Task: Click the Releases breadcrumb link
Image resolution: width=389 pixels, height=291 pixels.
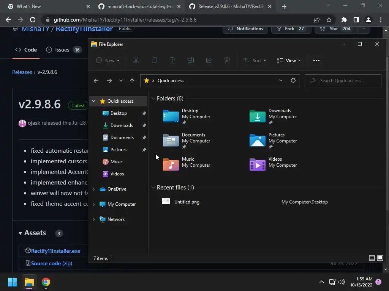Action: pyautogui.click(x=22, y=72)
